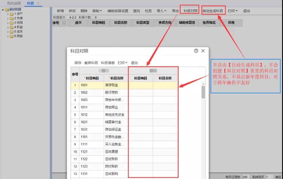Expand the 5 成本 tree node
This screenshot has width=283, height=179.
pyautogui.click(x=8, y=32)
